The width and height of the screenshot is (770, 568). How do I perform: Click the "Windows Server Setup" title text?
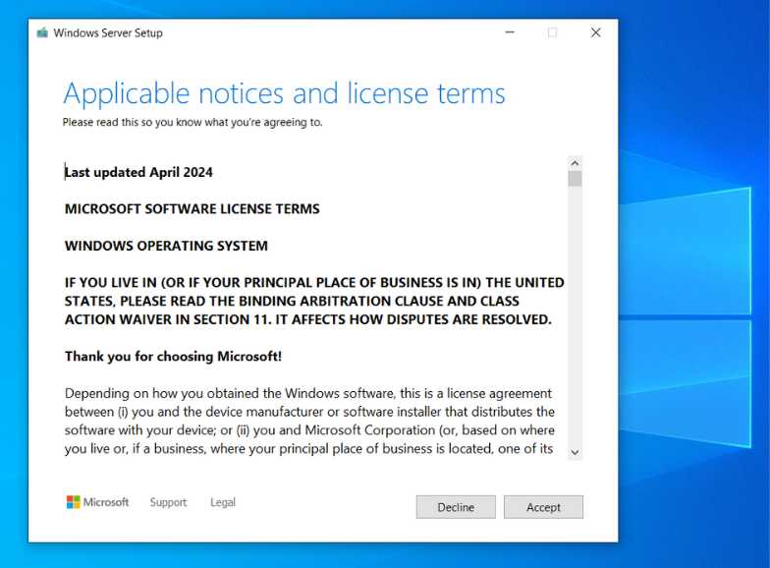108,32
